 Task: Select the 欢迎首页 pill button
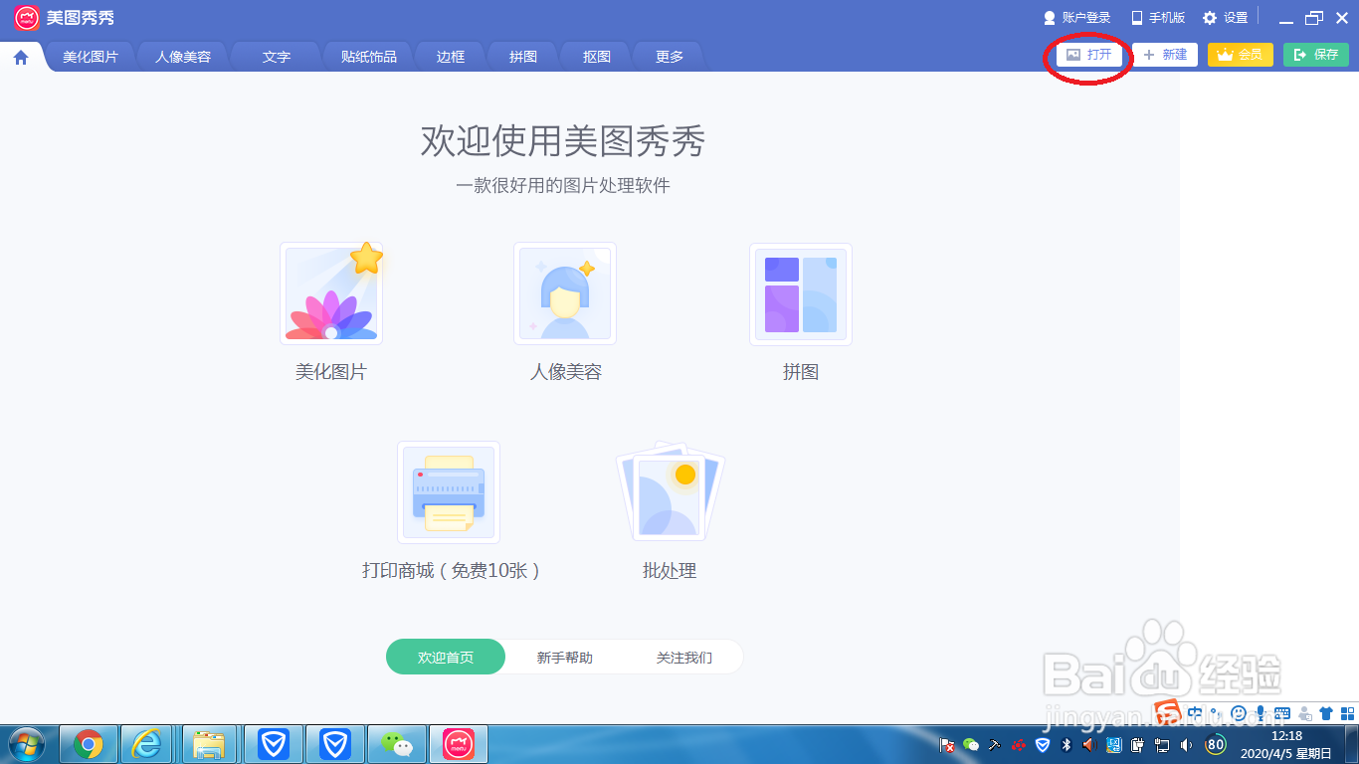coord(446,658)
